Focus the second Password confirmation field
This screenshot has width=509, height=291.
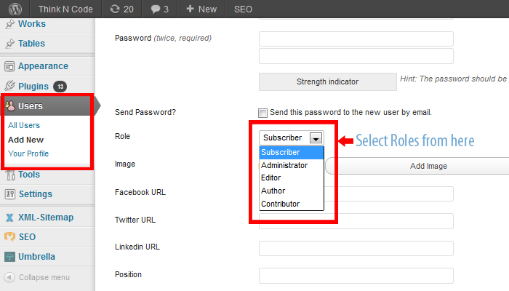tap(356, 56)
